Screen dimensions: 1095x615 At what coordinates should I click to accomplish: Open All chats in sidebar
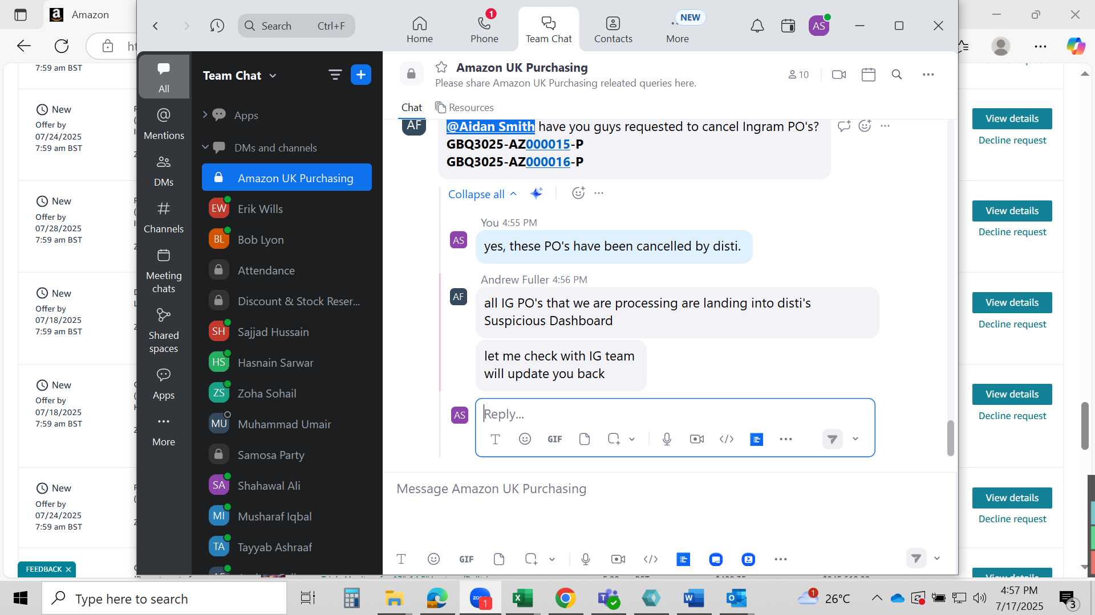tap(164, 77)
